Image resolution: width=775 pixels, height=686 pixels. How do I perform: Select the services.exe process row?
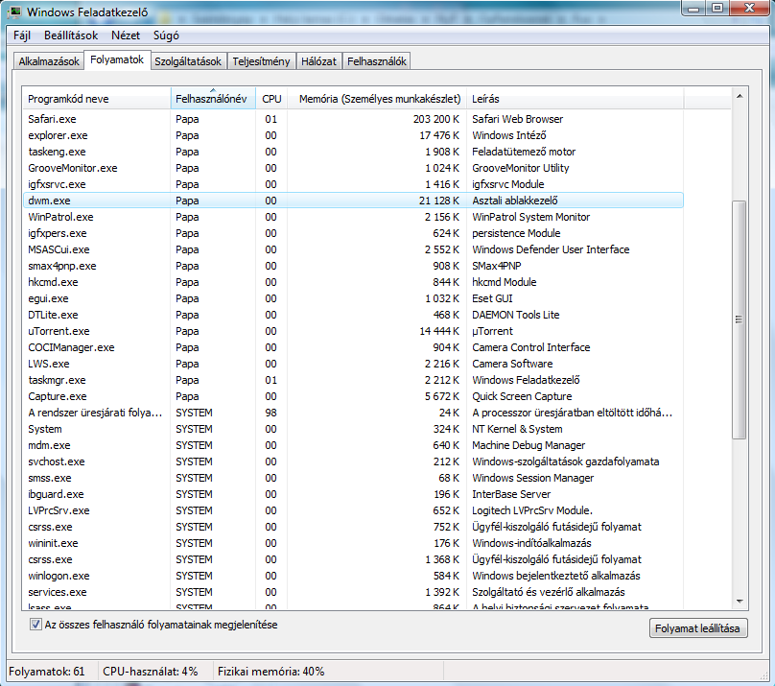coord(353,592)
